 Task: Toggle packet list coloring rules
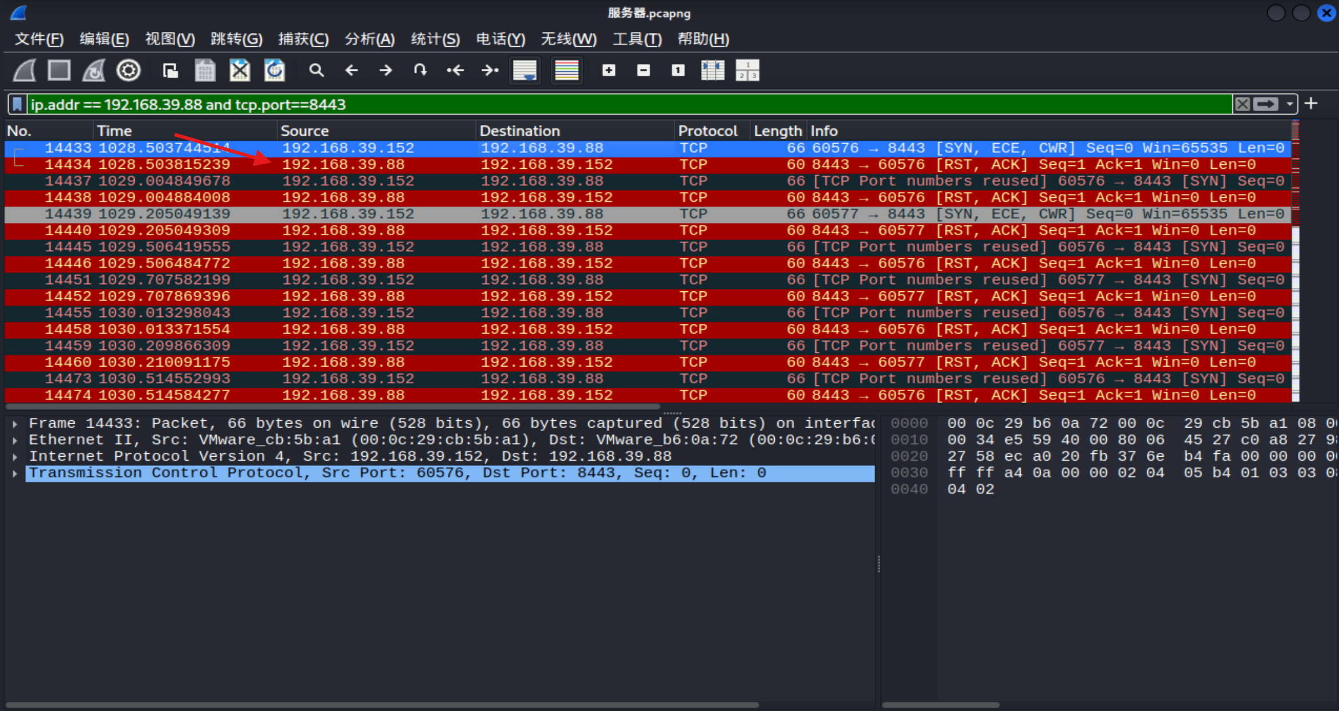(x=567, y=71)
